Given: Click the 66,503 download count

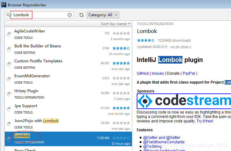Looking at the screenshot, I should [105, 63].
